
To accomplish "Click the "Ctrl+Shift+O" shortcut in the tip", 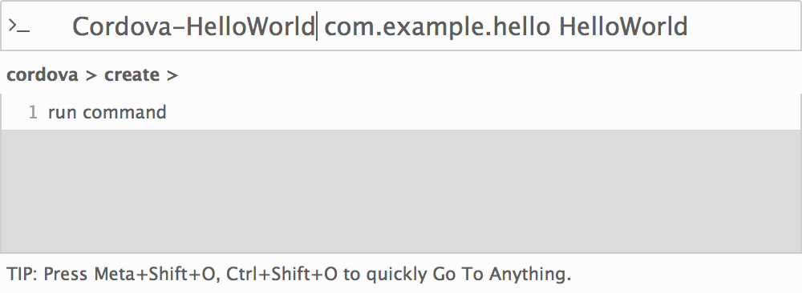I will [282, 274].
